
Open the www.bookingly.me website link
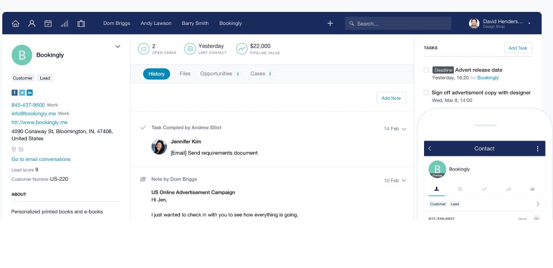point(40,122)
